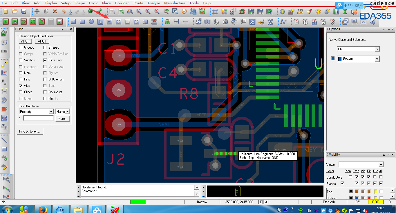Open the Route menu
Image resolution: width=396 pixels, height=213 pixels.
[x=138, y=3]
